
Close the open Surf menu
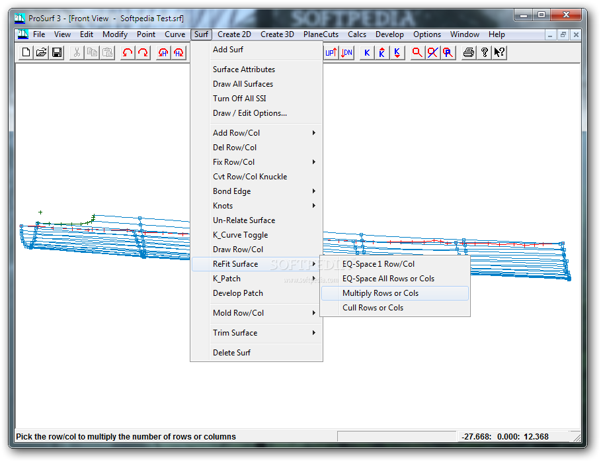(201, 34)
